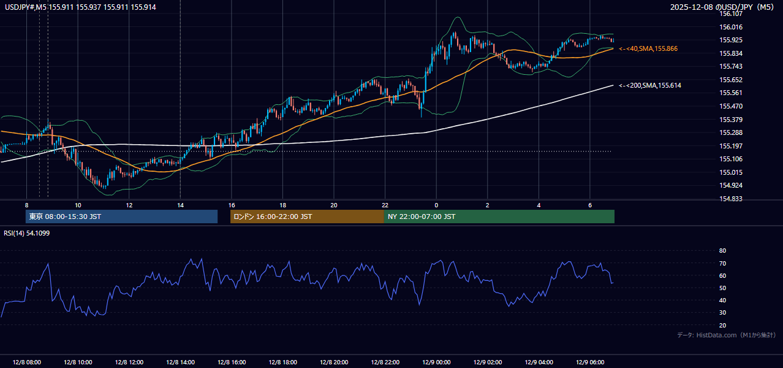Click the 12/8 20:00 time label
783x368 pixels.
[334, 362]
